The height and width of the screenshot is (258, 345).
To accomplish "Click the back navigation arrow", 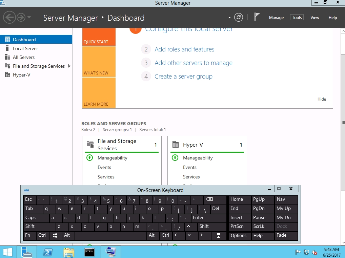I will pyautogui.click(x=9, y=18).
